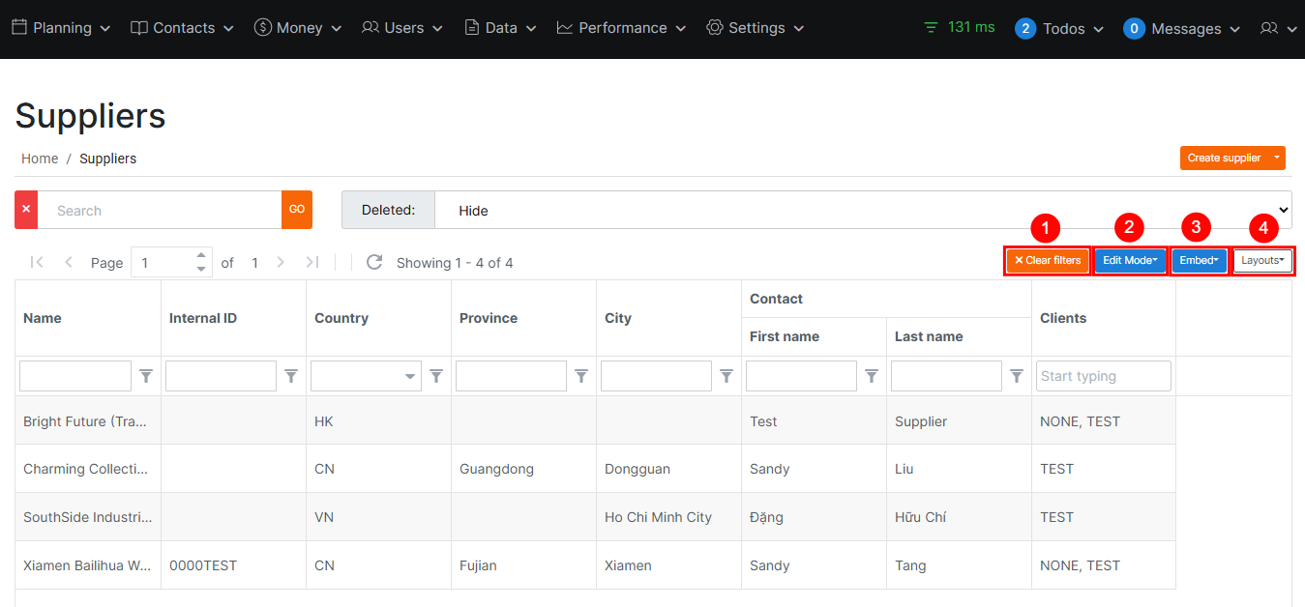Click filter icon for Country column

tap(436, 376)
